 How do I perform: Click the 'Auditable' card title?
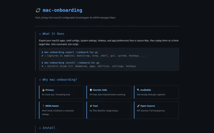point(146,90)
